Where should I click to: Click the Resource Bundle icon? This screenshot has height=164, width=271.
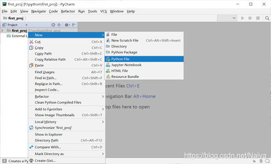(108, 77)
